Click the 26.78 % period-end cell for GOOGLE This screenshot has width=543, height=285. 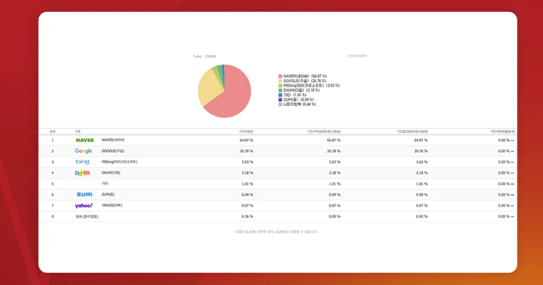tap(421, 151)
